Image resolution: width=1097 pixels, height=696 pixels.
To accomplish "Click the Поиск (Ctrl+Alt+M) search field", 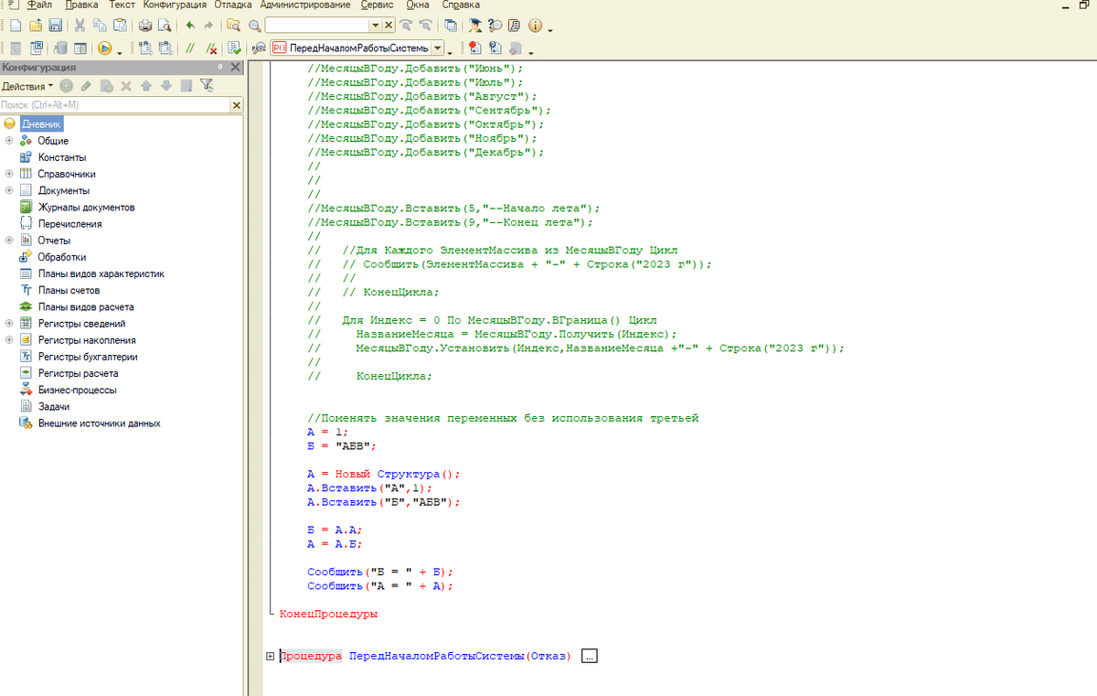I will [115, 105].
